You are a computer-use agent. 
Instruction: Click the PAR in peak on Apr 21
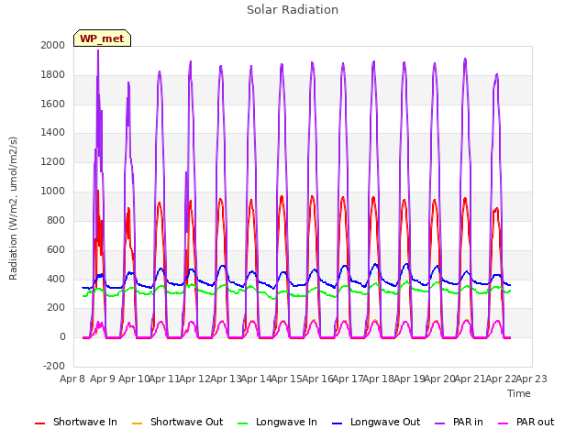(465, 59)
